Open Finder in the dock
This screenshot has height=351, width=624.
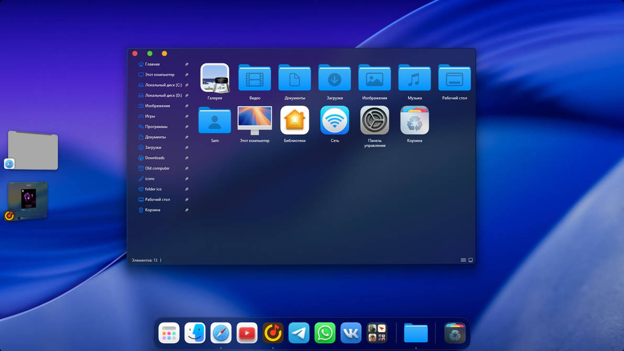[195, 333]
